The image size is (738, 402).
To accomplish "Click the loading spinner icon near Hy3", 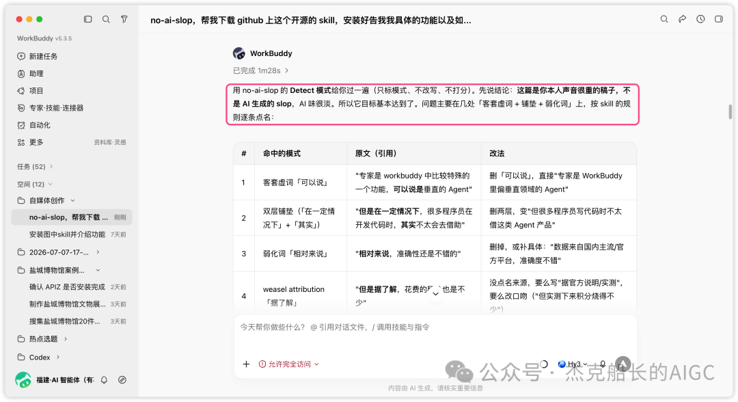I will tap(544, 364).
